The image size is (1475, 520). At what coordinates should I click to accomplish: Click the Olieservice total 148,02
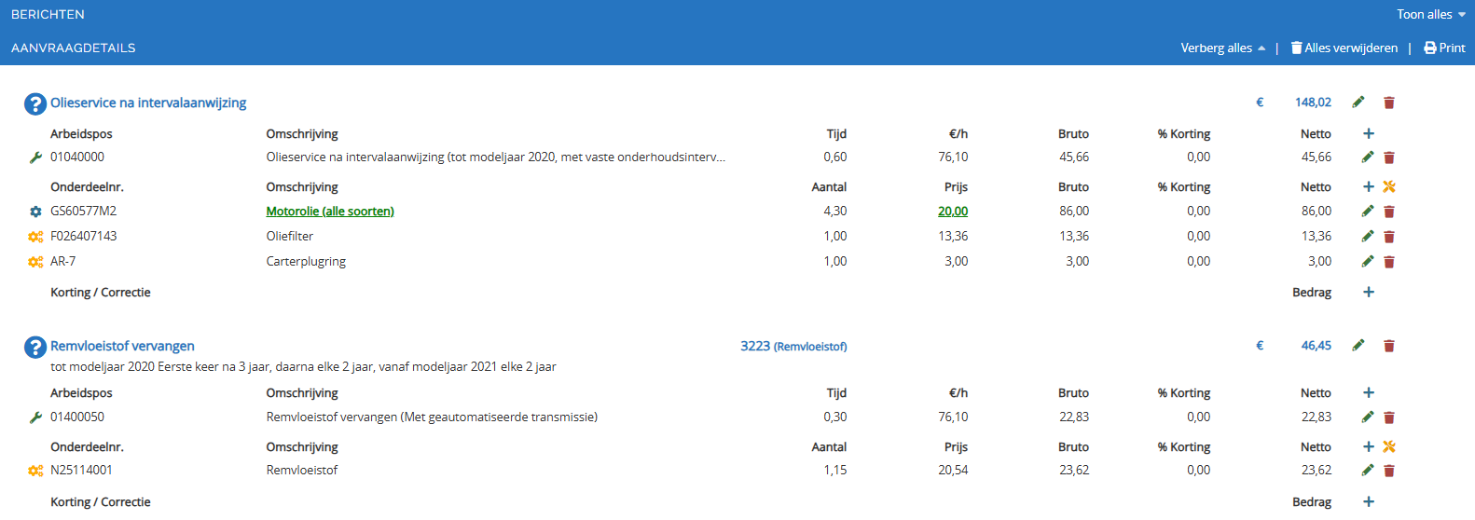(x=1313, y=103)
